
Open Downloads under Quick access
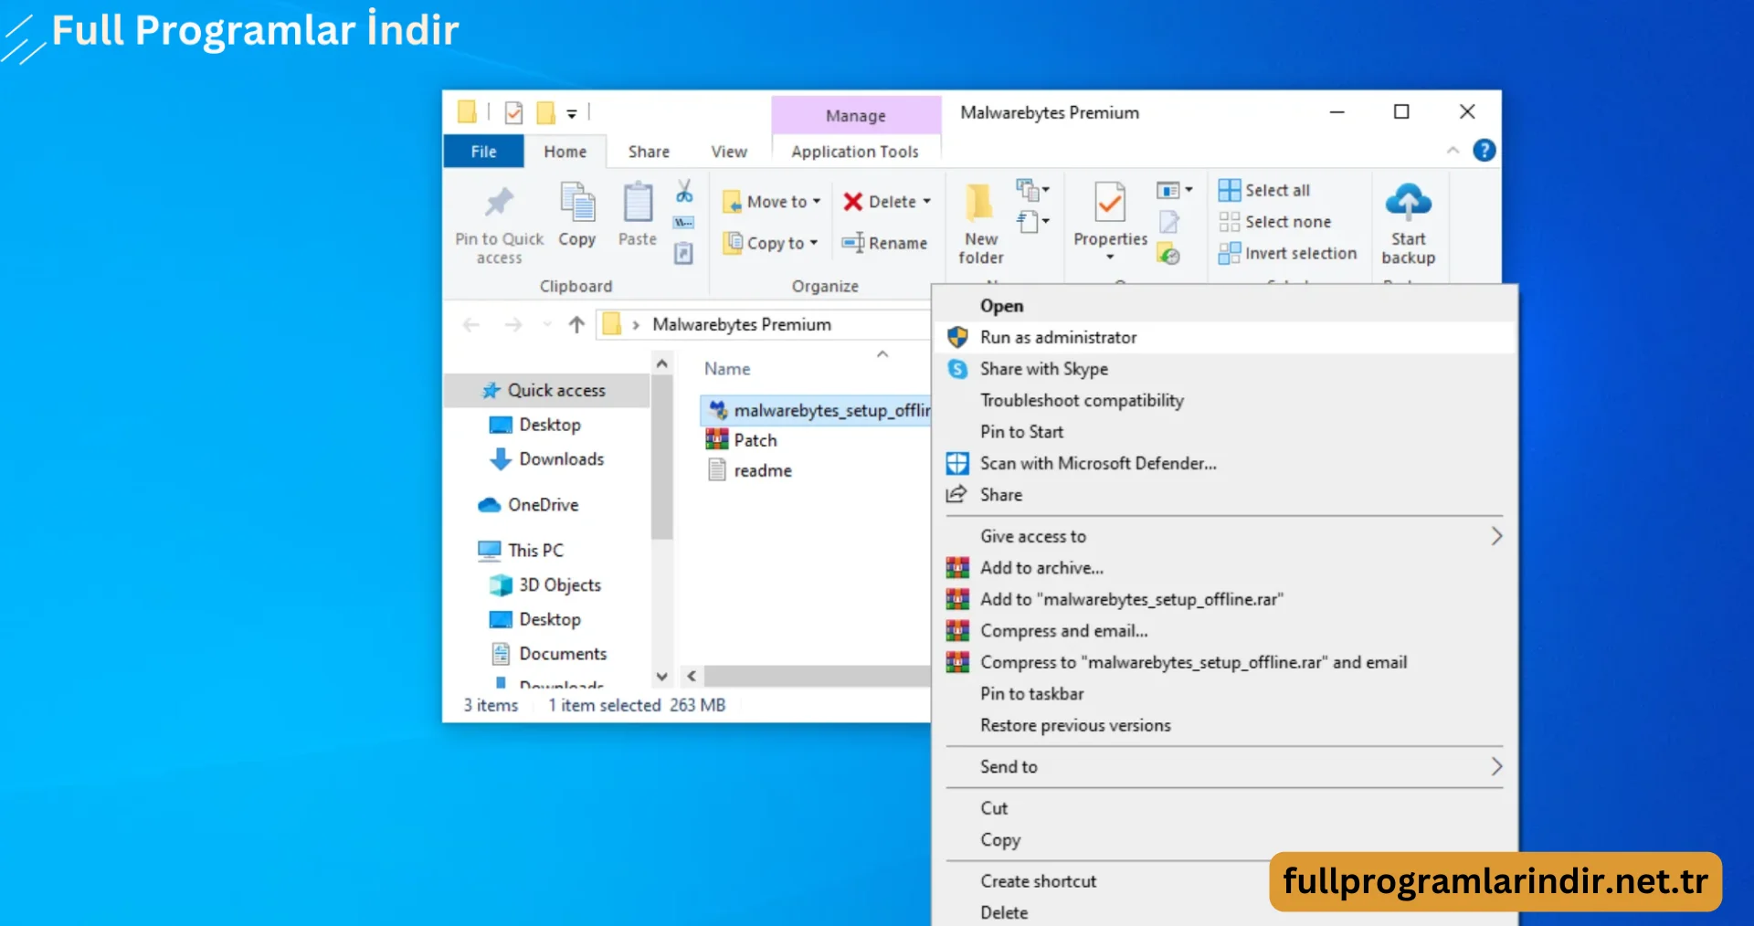tap(547, 458)
